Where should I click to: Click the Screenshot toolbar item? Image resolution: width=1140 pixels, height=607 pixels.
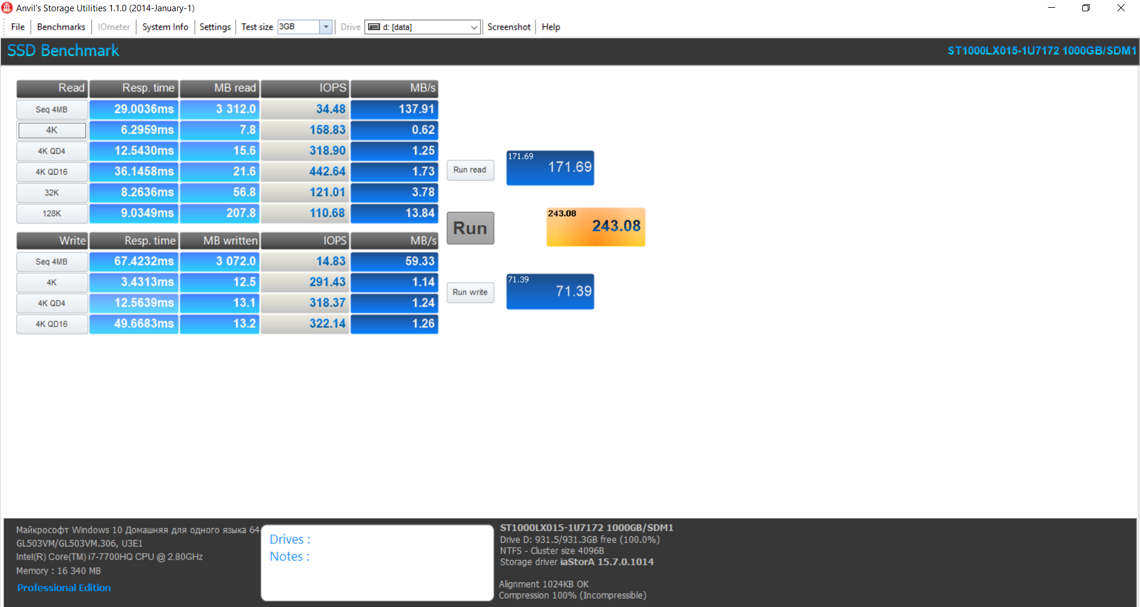pos(509,27)
